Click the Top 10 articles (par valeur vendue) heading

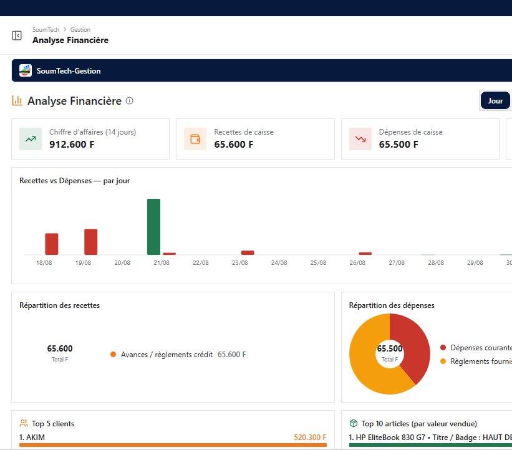pyautogui.click(x=419, y=424)
